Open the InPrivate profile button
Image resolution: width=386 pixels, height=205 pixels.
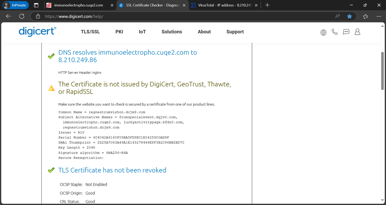click(x=15, y=5)
